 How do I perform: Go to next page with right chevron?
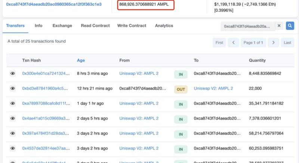[x=273, y=43]
